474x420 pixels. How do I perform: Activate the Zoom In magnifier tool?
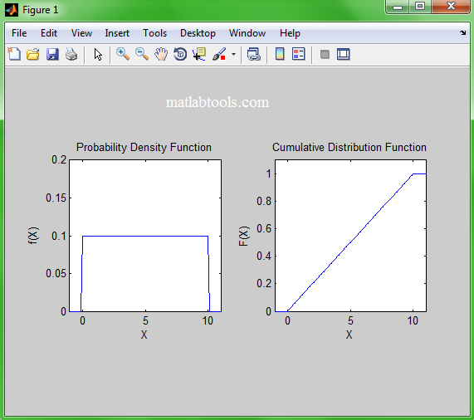point(123,55)
